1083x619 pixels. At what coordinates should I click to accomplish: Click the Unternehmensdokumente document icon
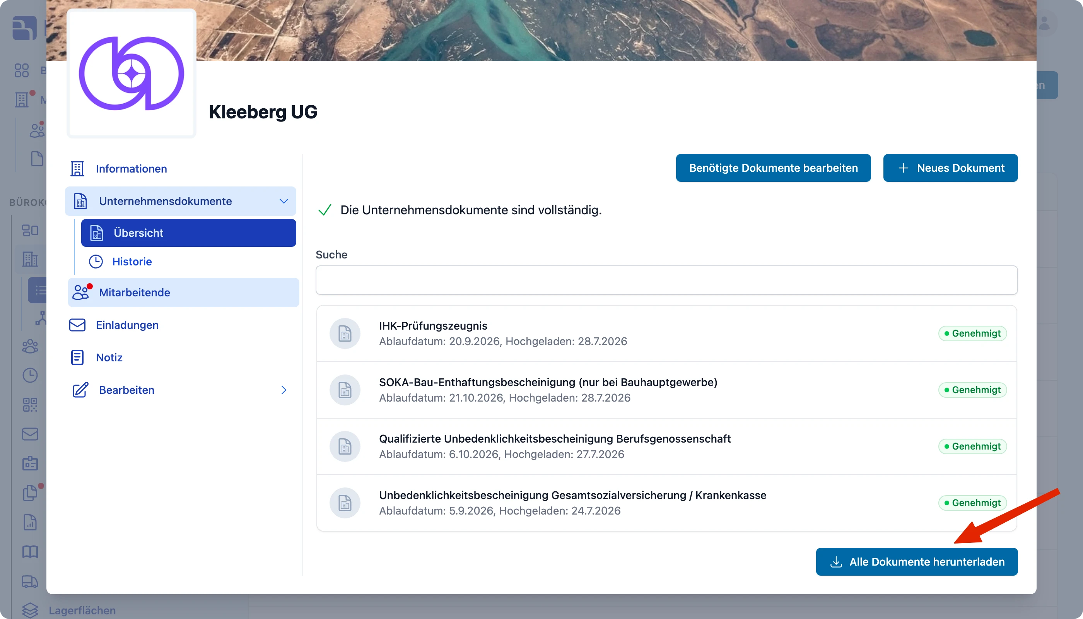point(80,201)
